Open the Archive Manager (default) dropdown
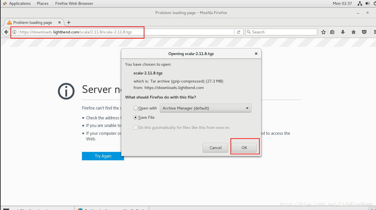 point(205,108)
